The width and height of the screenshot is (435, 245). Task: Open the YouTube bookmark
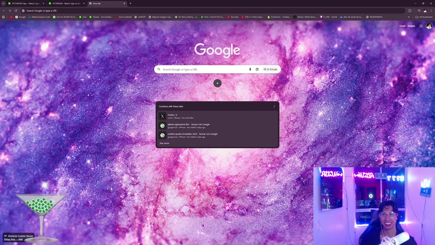click(233, 17)
